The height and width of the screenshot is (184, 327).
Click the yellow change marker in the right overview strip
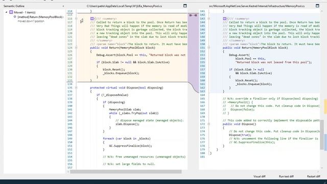(325, 107)
